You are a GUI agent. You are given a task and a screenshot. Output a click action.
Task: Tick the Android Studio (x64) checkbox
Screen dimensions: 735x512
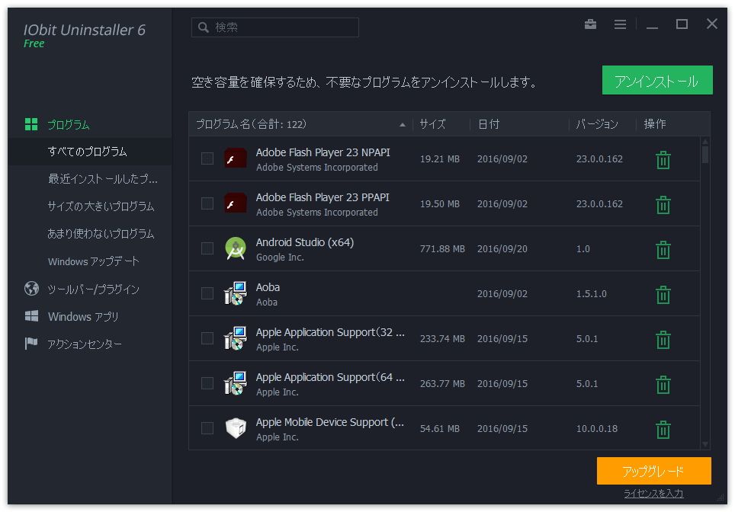(x=207, y=248)
